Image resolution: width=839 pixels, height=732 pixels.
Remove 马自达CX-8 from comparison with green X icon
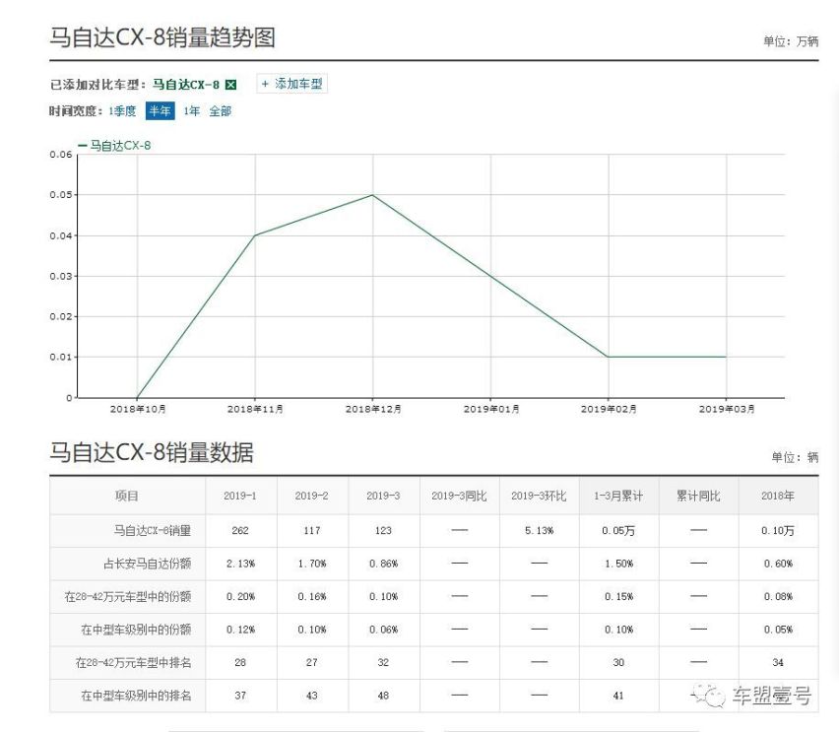tap(230, 85)
